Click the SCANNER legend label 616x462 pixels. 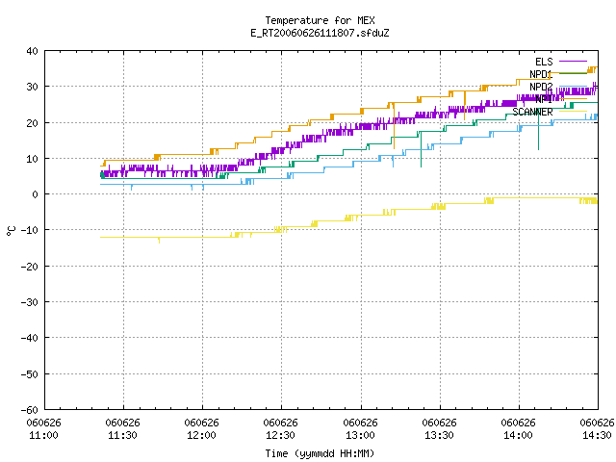click(x=532, y=112)
